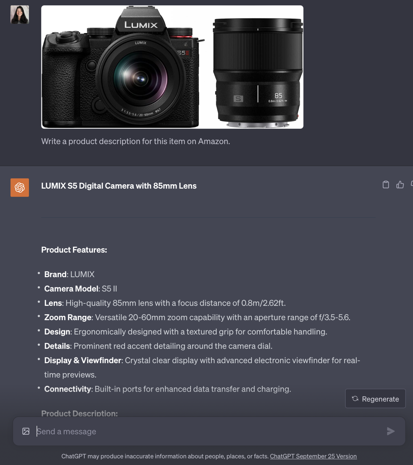Screen dimensions: 413x465
Task: Click the ChatGPT logo avatar
Action: (20, 188)
